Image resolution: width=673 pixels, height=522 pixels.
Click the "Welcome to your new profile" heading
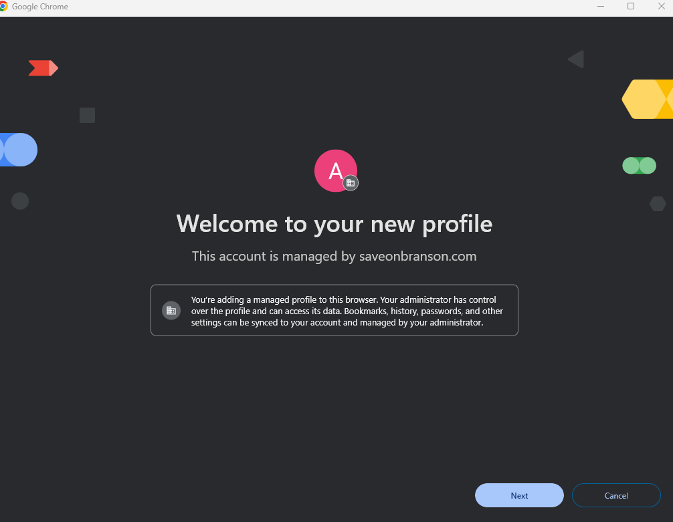[334, 224]
